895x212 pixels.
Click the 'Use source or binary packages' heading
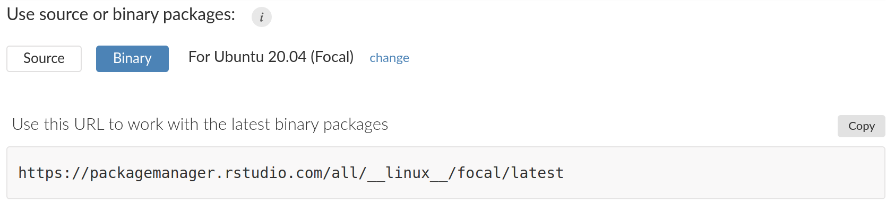(x=121, y=14)
